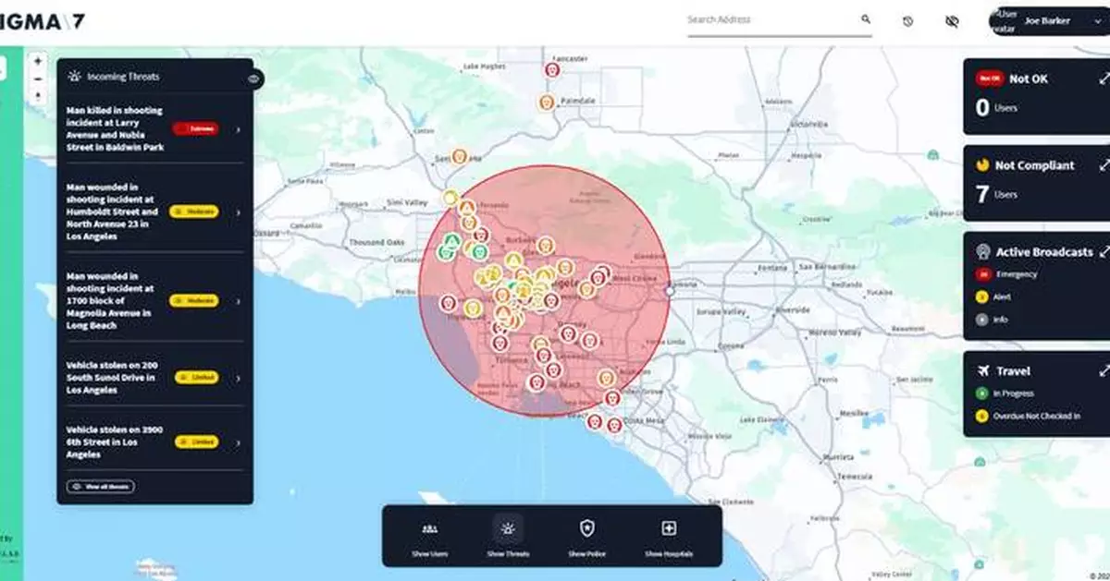Image resolution: width=1110 pixels, height=581 pixels.
Task: Open the Not OK users panel
Action: coord(1104,78)
